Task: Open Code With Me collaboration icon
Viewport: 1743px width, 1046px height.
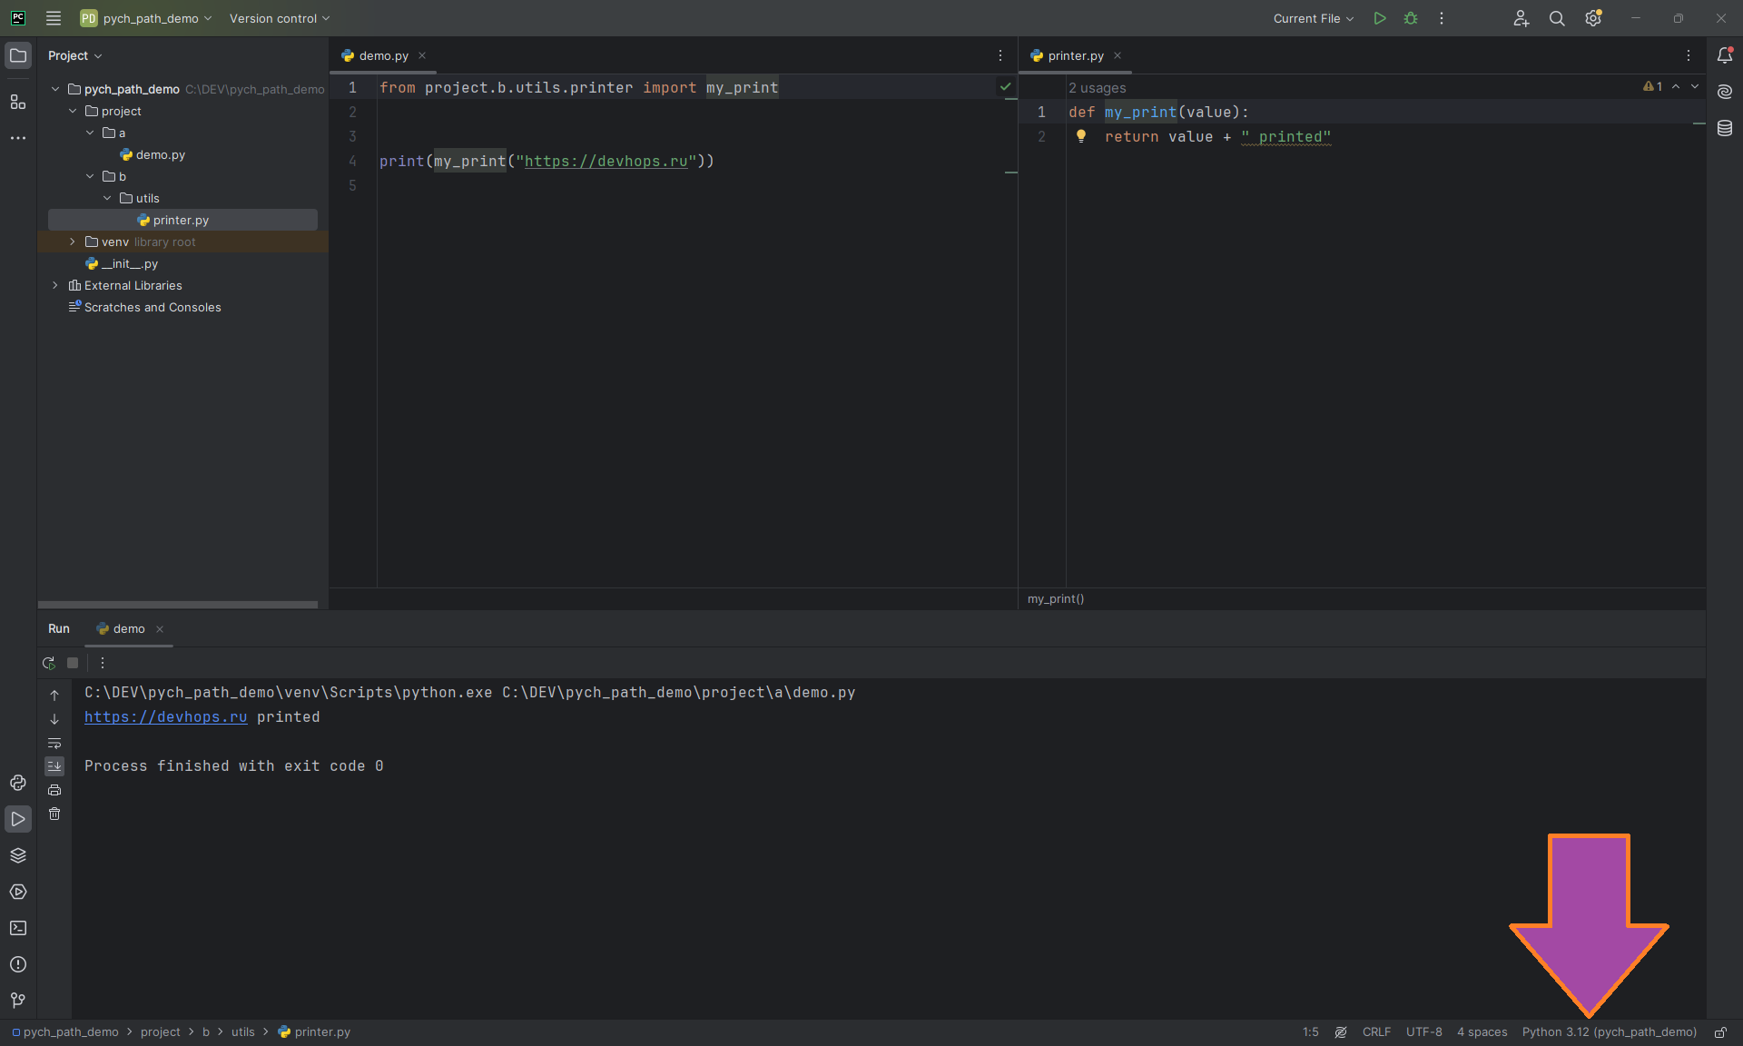Action: (x=1521, y=18)
